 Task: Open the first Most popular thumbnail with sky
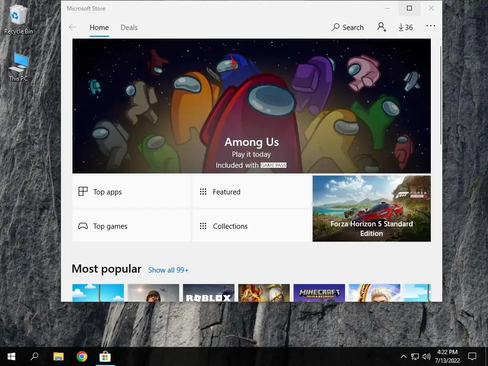(98, 293)
